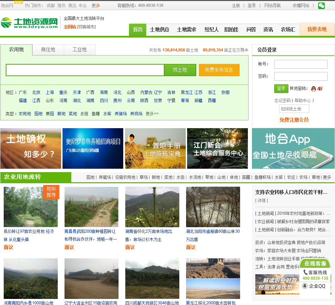
Task: Click the 在线客服 widget header
Action: [315, 263]
